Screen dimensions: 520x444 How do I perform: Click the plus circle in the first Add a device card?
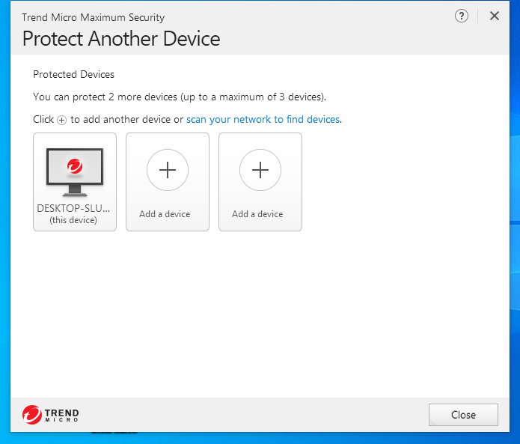[x=168, y=170]
